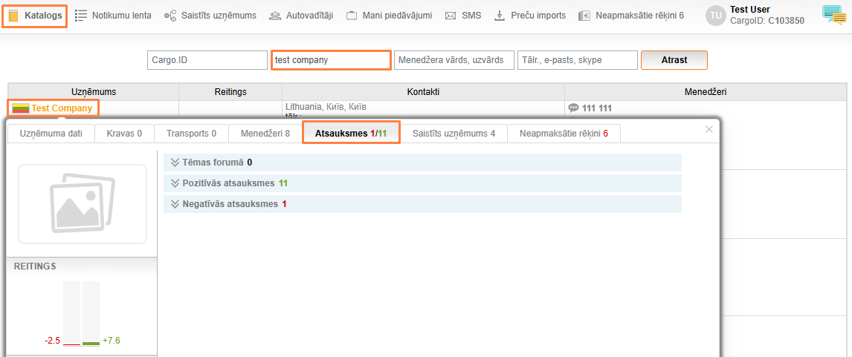
Task: Open the SMS envelope item
Action: 463,16
